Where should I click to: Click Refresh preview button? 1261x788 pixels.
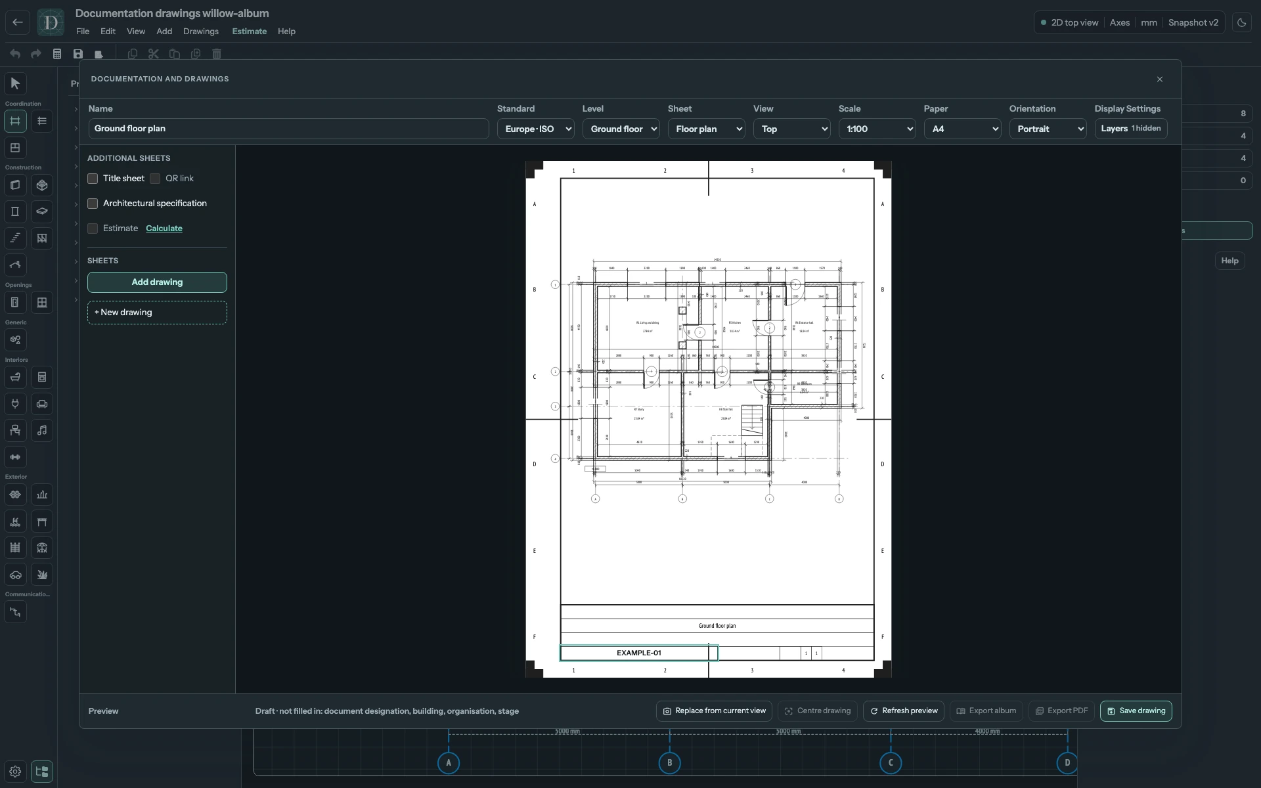coord(904,711)
